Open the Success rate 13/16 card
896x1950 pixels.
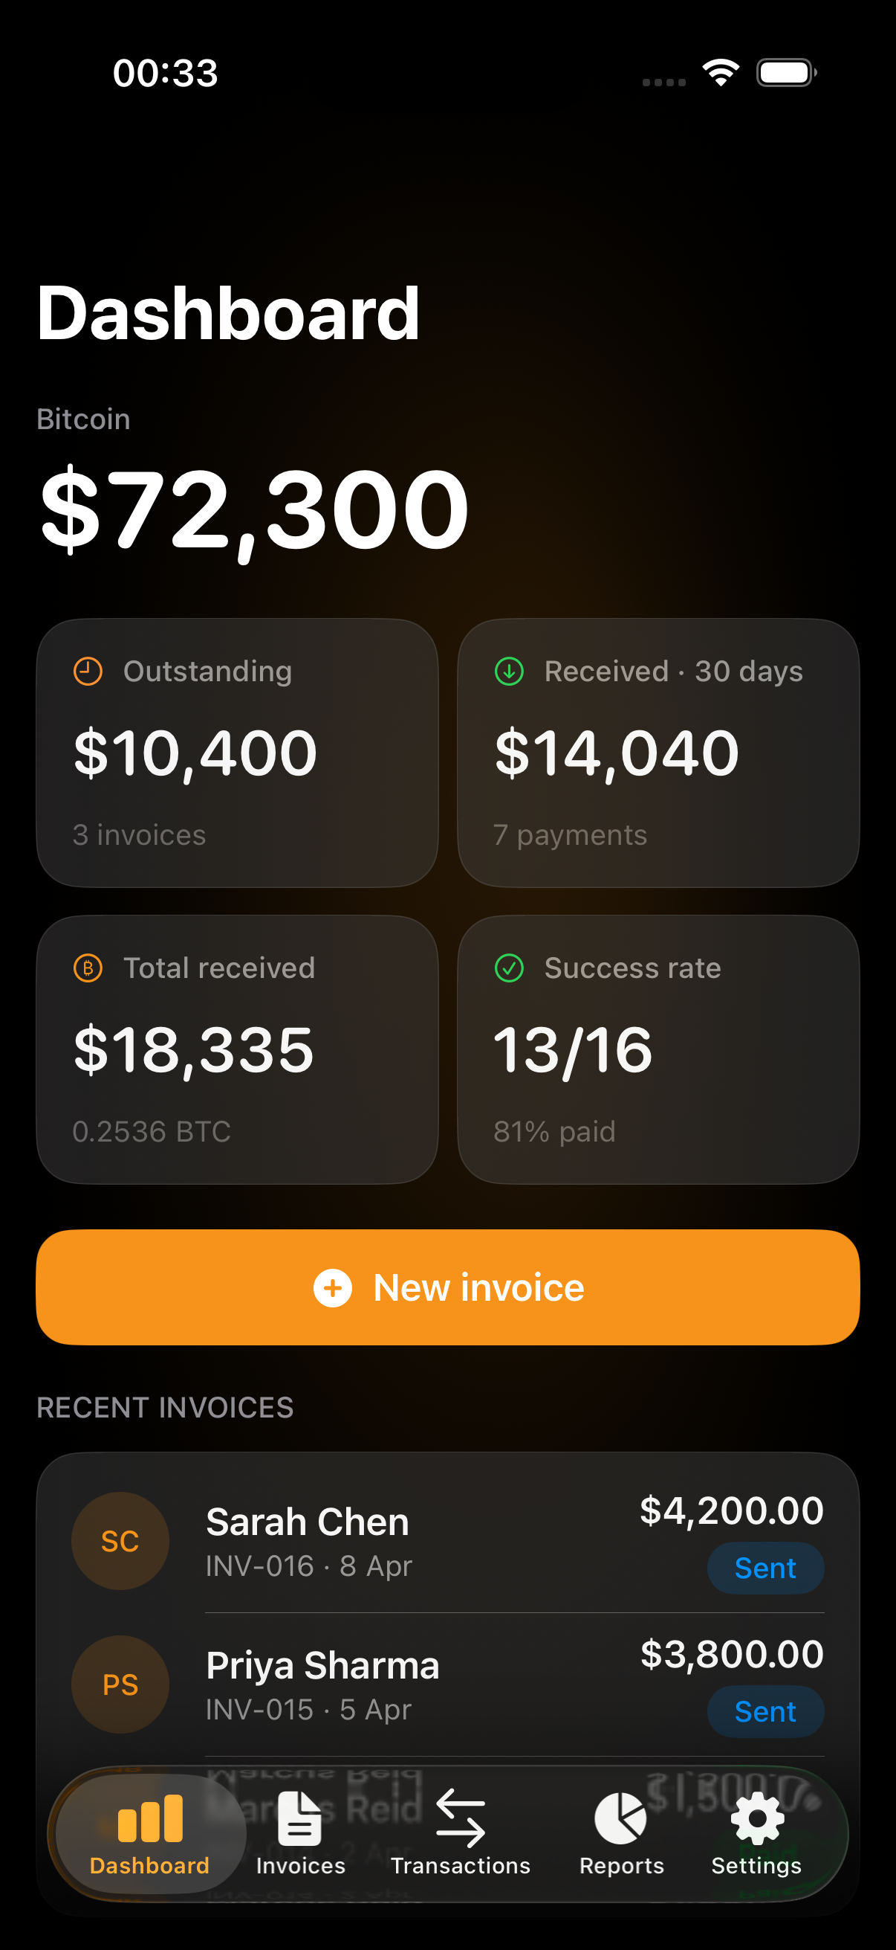click(x=658, y=1050)
